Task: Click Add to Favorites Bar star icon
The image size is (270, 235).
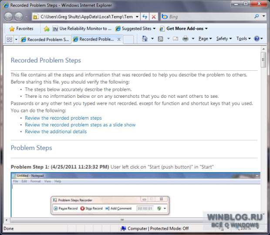Action: click(x=47, y=29)
